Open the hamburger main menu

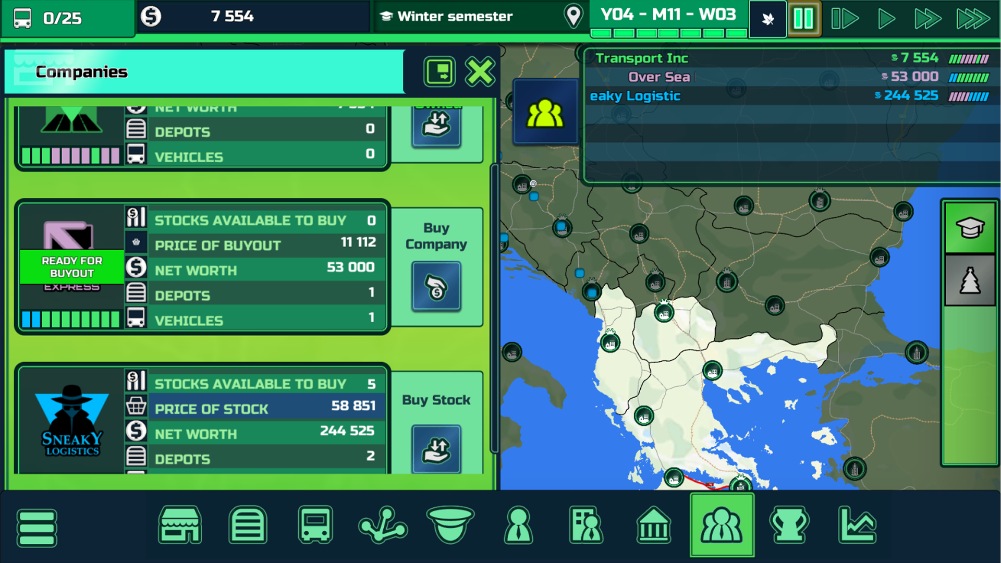point(36,528)
